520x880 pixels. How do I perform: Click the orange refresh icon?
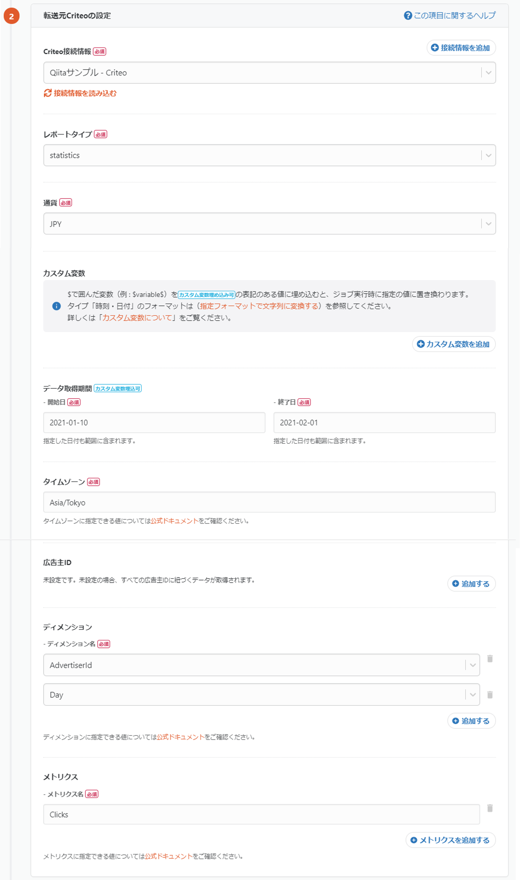[47, 93]
